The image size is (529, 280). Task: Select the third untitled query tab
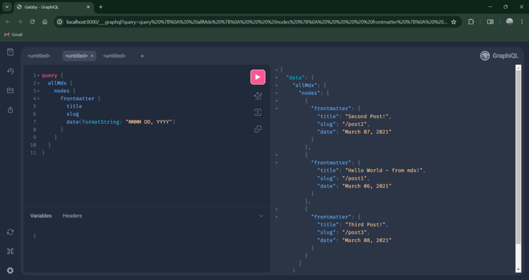pos(114,56)
